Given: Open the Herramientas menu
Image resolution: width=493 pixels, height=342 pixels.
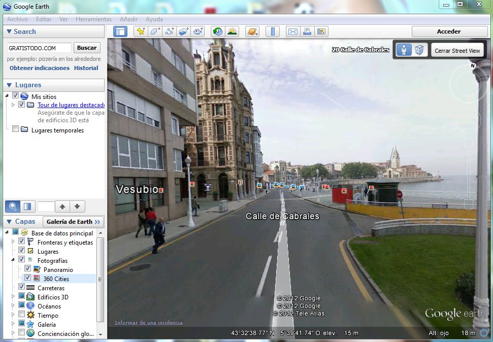Looking at the screenshot, I should [x=93, y=19].
